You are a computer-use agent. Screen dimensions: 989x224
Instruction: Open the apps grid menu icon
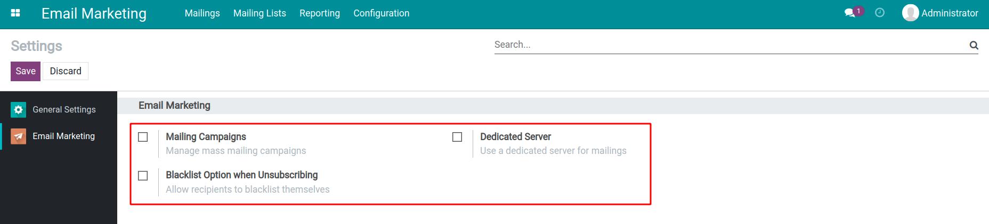(15, 13)
